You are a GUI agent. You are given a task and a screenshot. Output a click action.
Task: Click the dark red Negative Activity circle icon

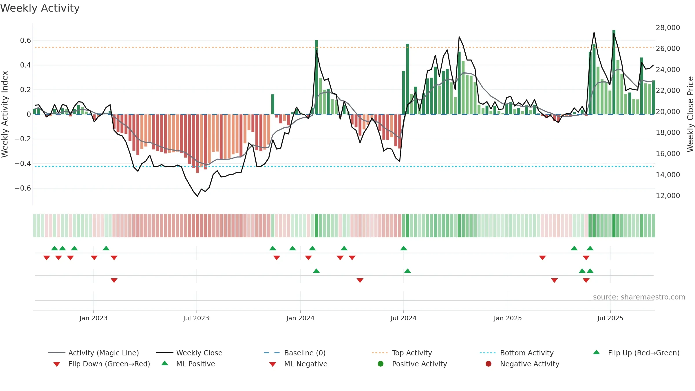[x=488, y=363]
